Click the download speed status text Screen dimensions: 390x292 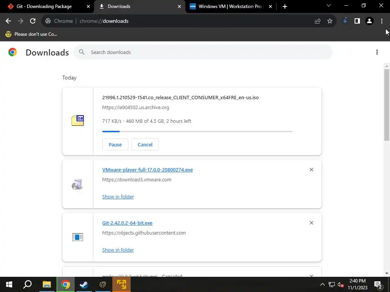[x=147, y=121]
